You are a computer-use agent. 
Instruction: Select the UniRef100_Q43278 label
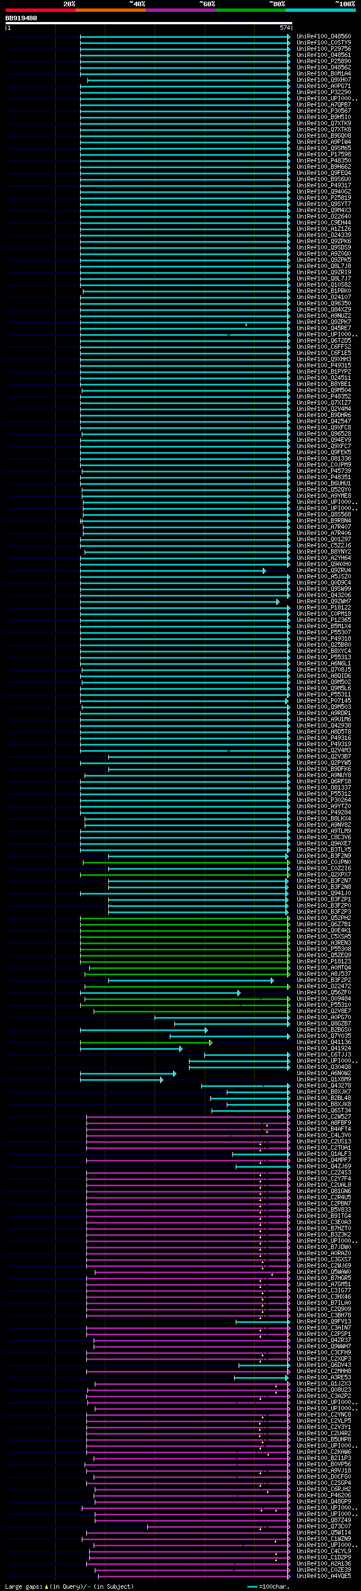323,1086
